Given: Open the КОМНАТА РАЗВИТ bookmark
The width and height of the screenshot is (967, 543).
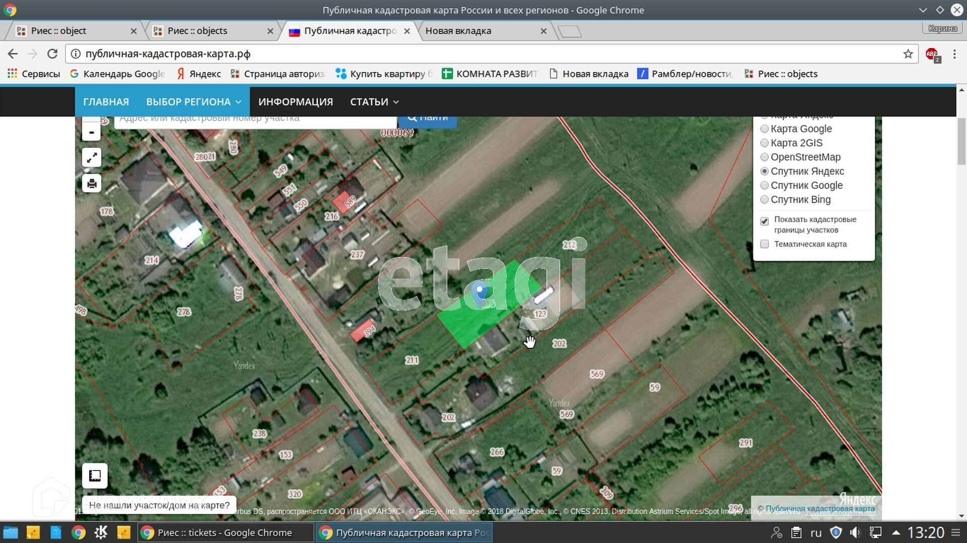Looking at the screenshot, I should pos(490,74).
